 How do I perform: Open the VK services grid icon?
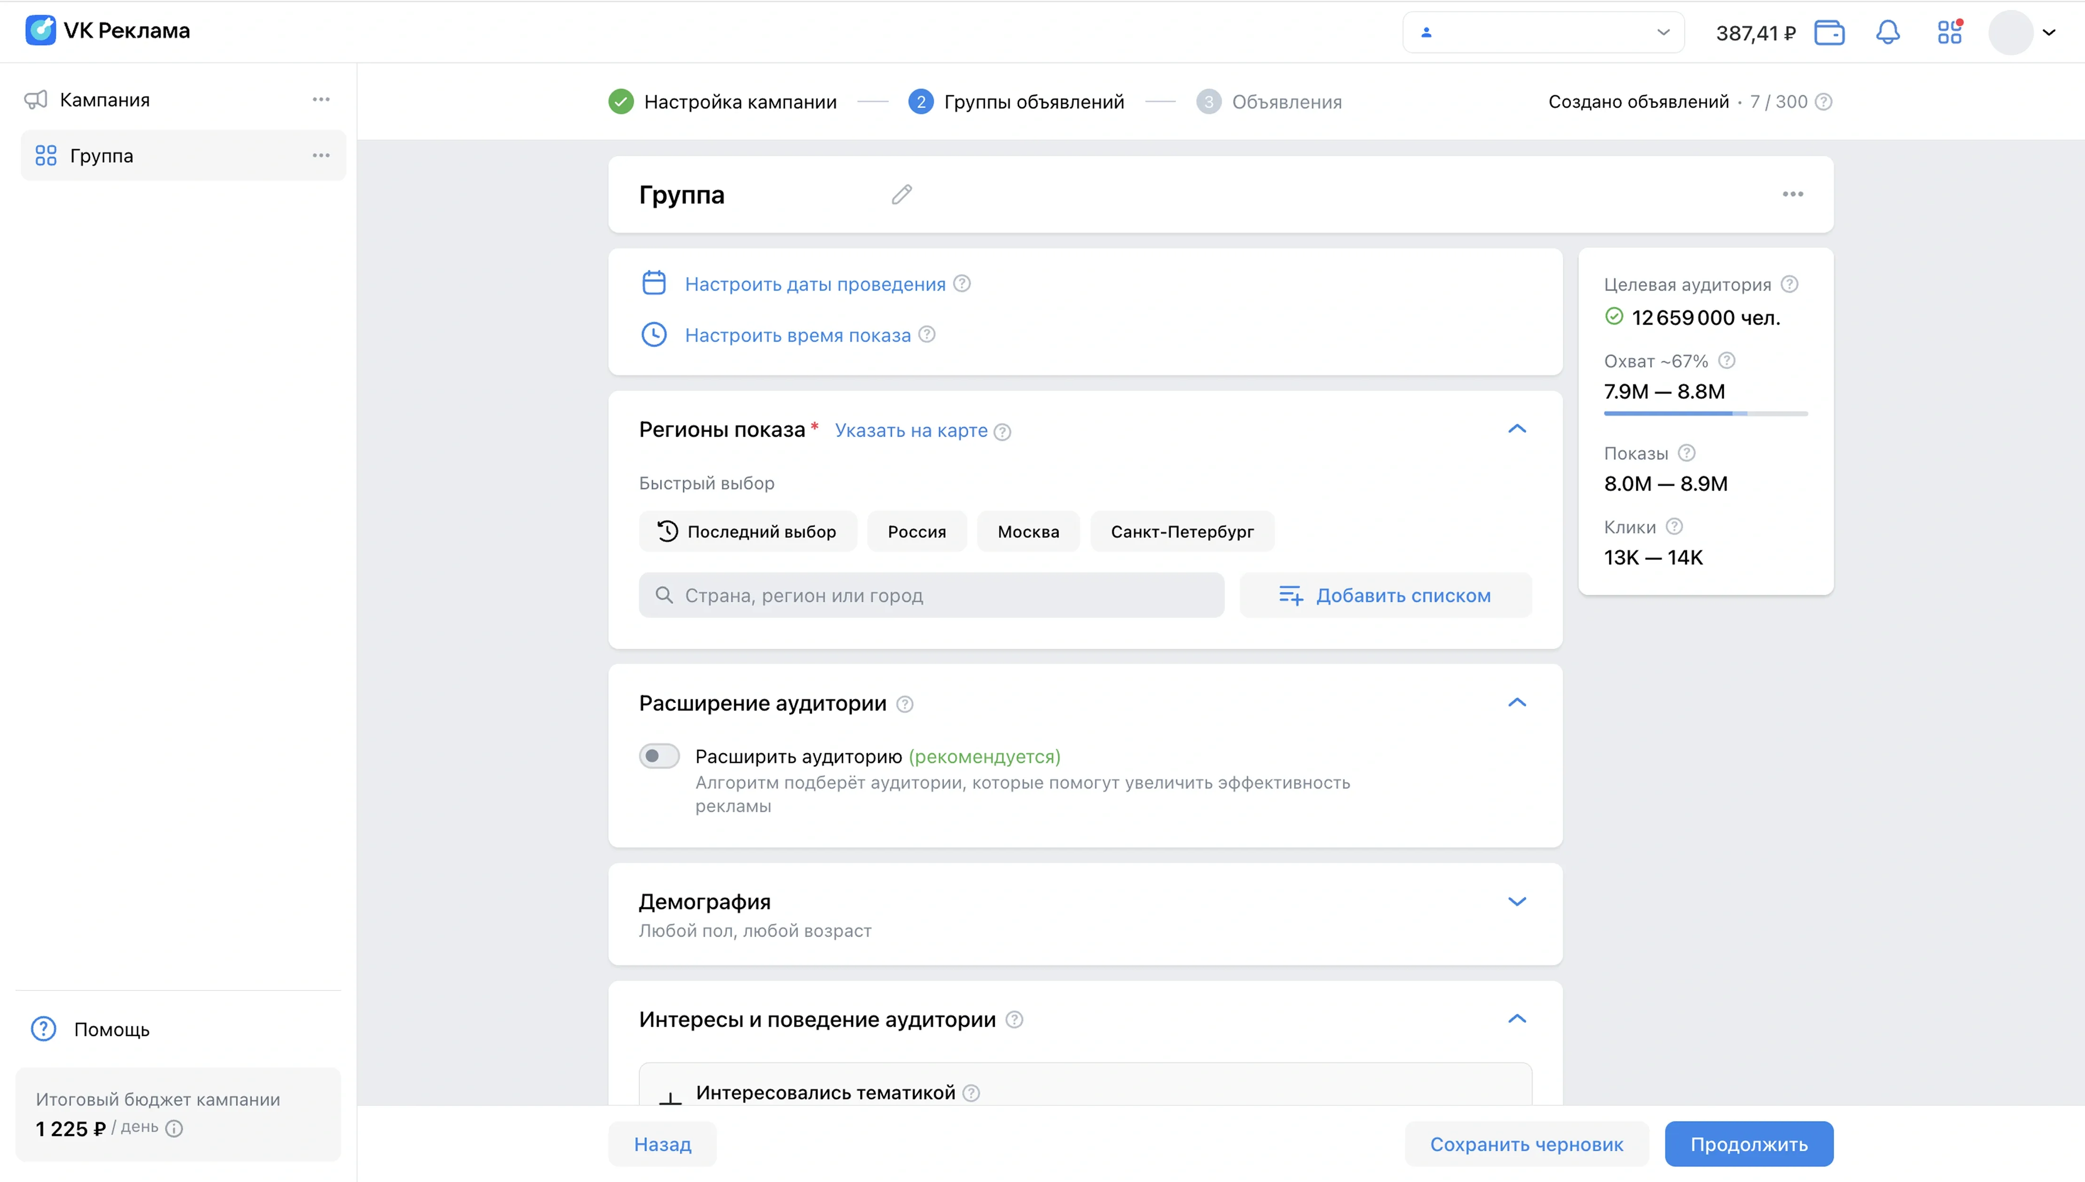[1949, 33]
